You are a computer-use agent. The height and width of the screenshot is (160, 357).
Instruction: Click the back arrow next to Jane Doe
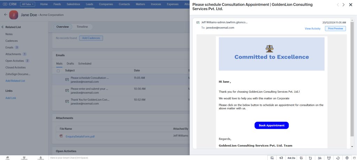pos(6,15)
